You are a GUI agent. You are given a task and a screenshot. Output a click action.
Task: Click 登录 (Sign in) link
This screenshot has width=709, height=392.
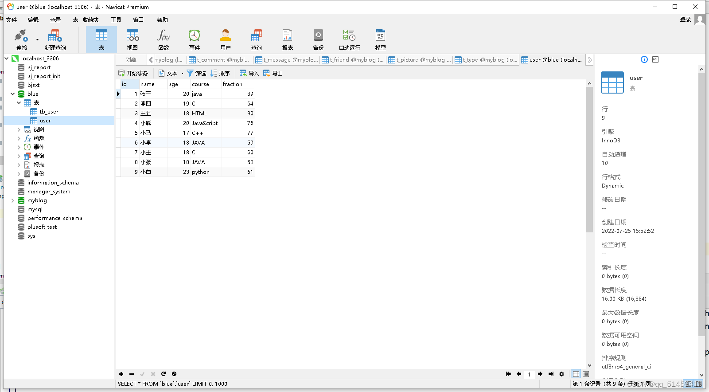point(686,20)
